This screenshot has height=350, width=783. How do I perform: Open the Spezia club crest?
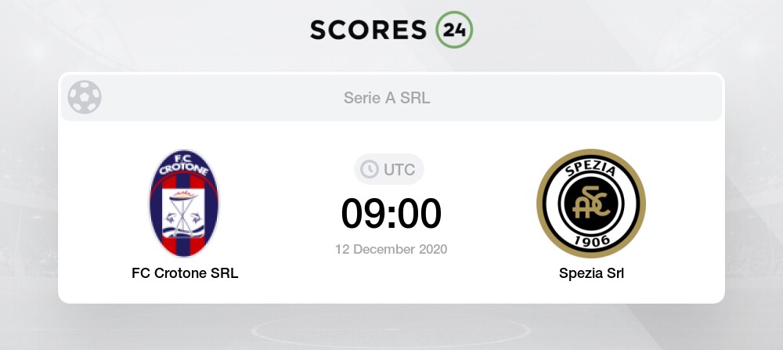(x=591, y=203)
